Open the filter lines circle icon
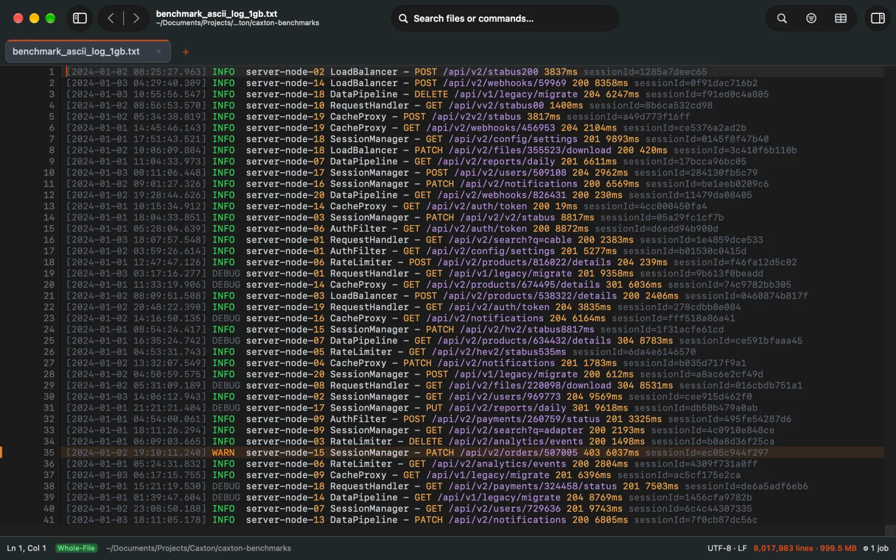Image resolution: width=896 pixels, height=560 pixels. click(x=811, y=18)
